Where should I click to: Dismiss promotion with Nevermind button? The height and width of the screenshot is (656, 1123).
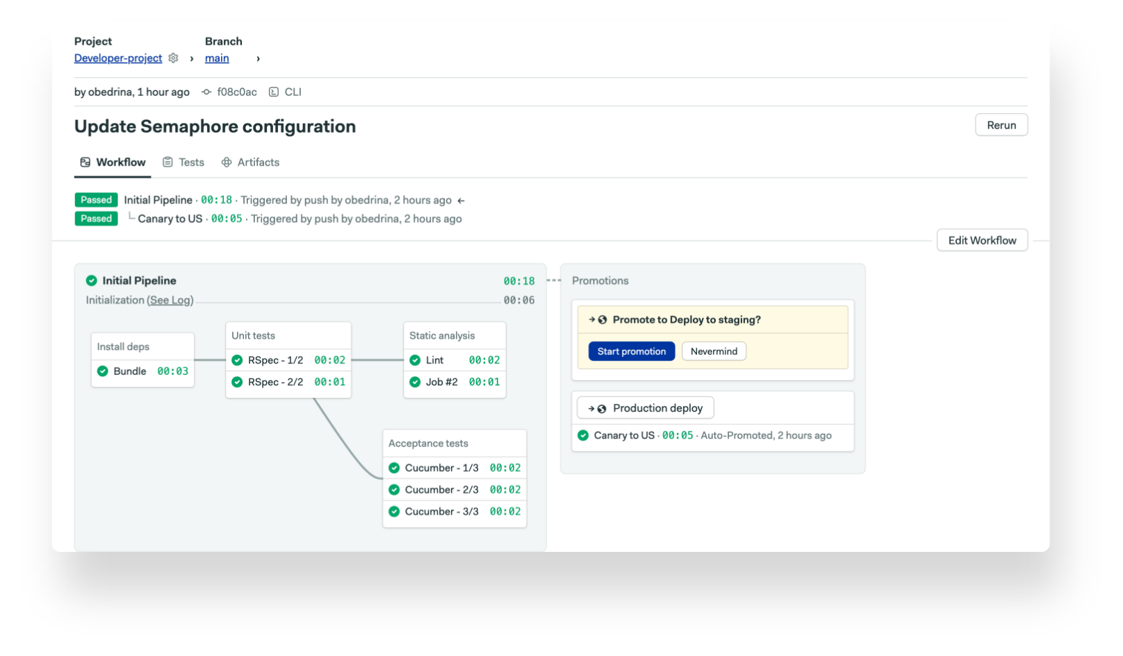coord(714,351)
